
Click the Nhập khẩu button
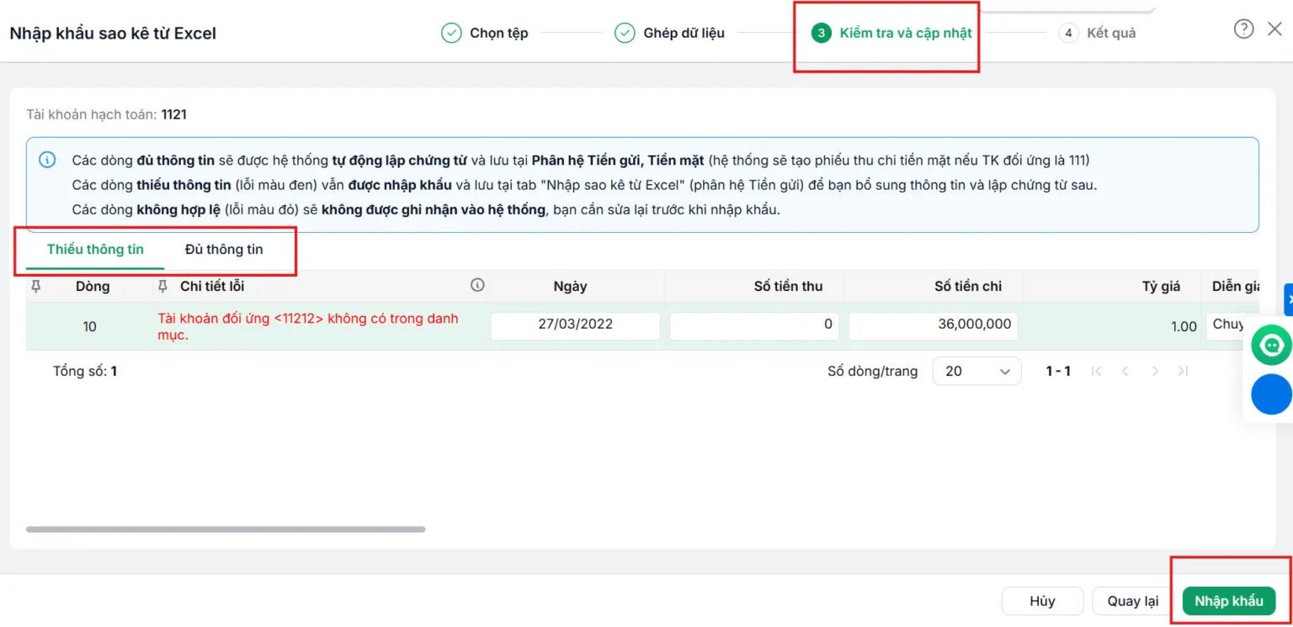pyautogui.click(x=1229, y=601)
